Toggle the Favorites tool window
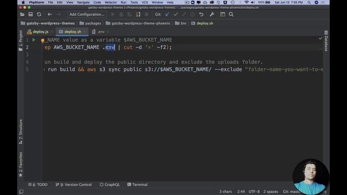The image size is (347, 195). pyautogui.click(x=21, y=165)
